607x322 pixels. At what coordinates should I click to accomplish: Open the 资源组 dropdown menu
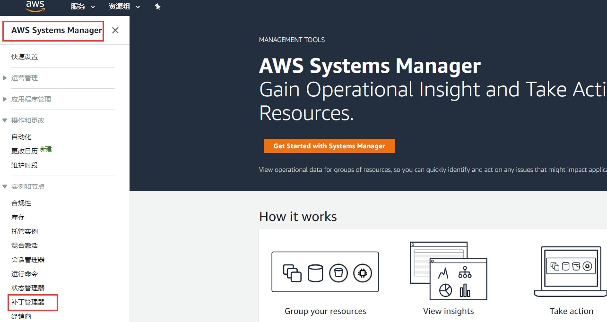point(124,7)
